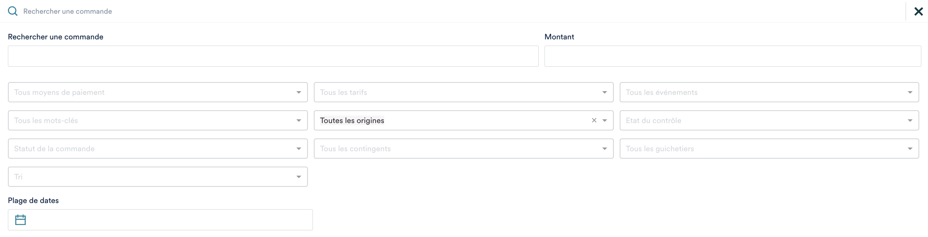The image size is (928, 237).
Task: Clear the 'Toutes les origines' selection
Action: point(594,120)
